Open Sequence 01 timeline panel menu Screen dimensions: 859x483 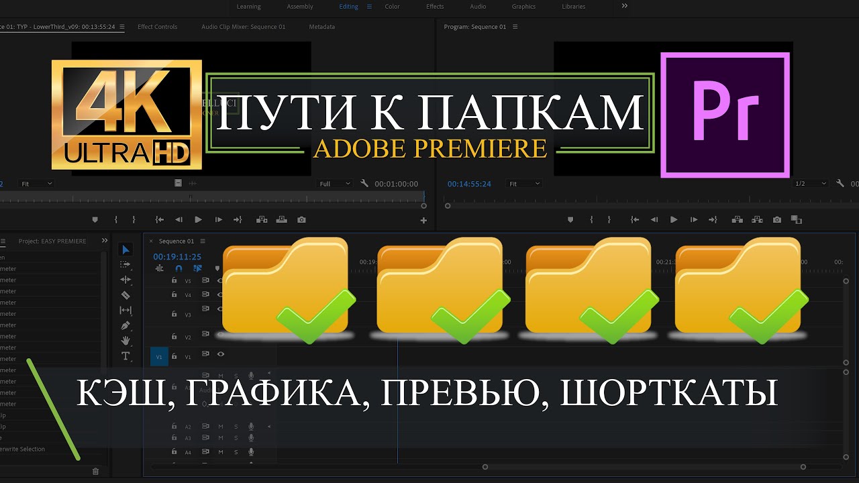click(x=203, y=241)
